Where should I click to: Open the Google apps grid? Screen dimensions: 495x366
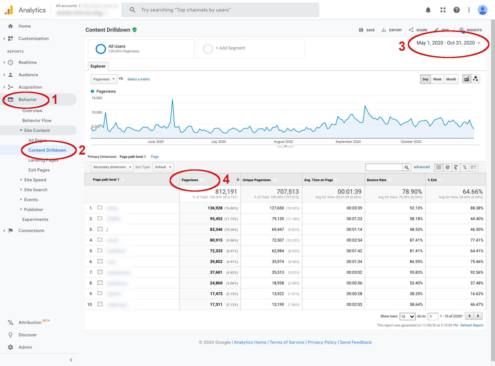(443, 10)
